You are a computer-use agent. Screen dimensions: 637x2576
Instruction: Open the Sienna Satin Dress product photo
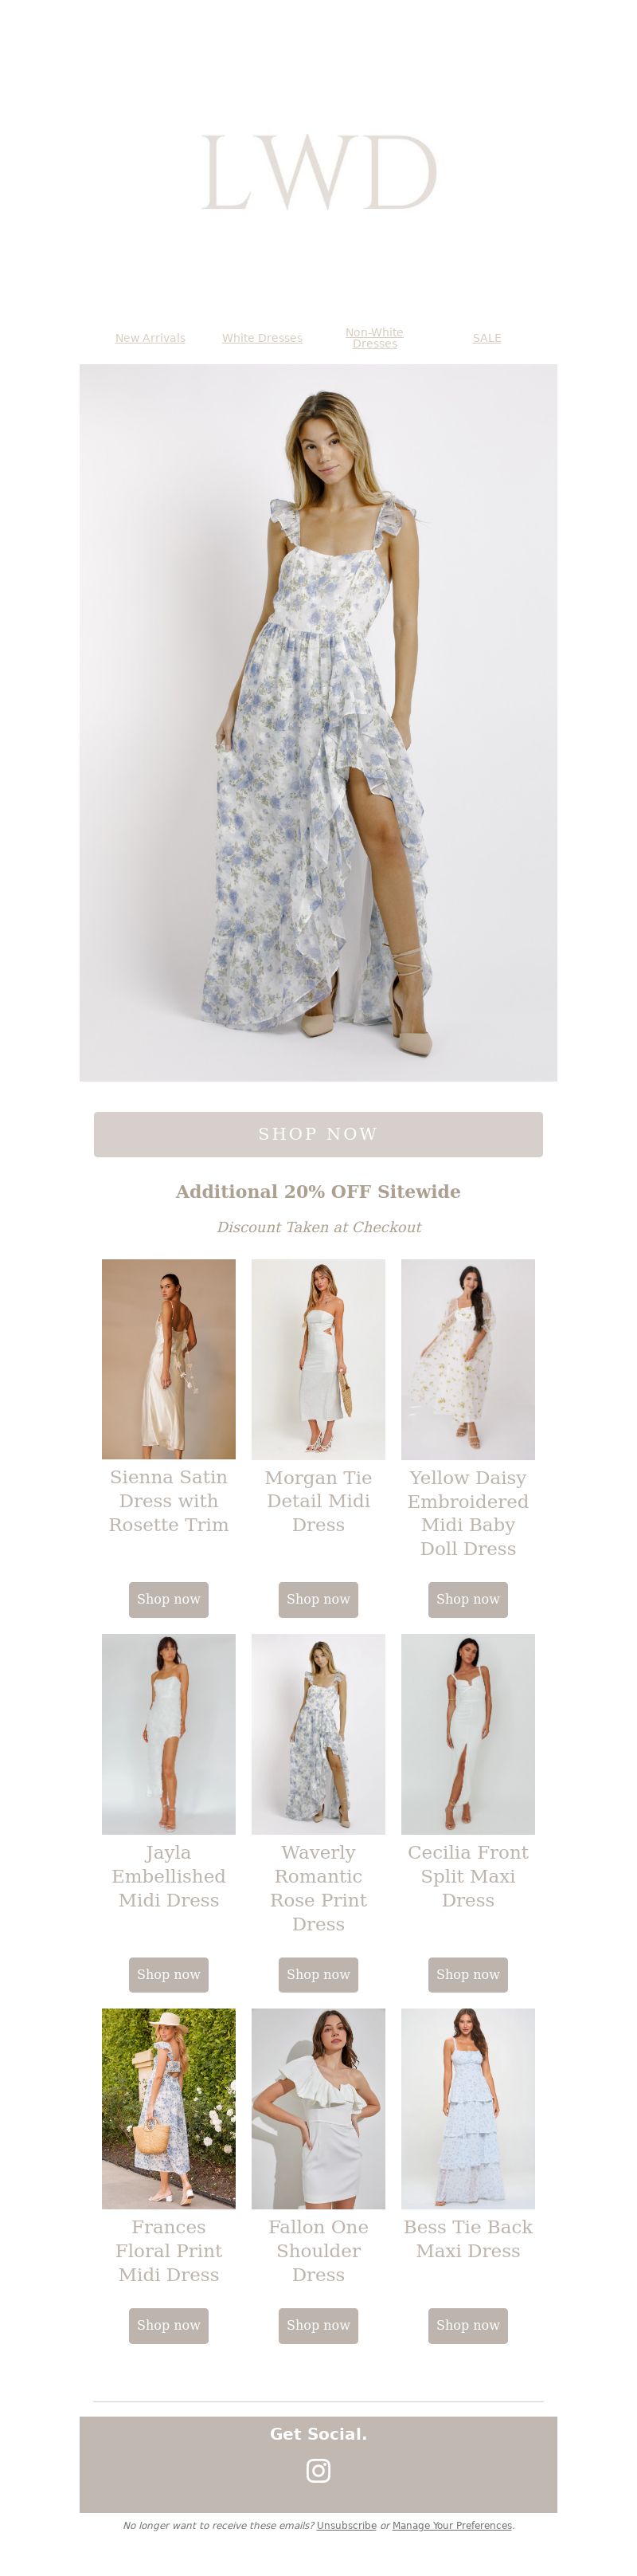169,1358
